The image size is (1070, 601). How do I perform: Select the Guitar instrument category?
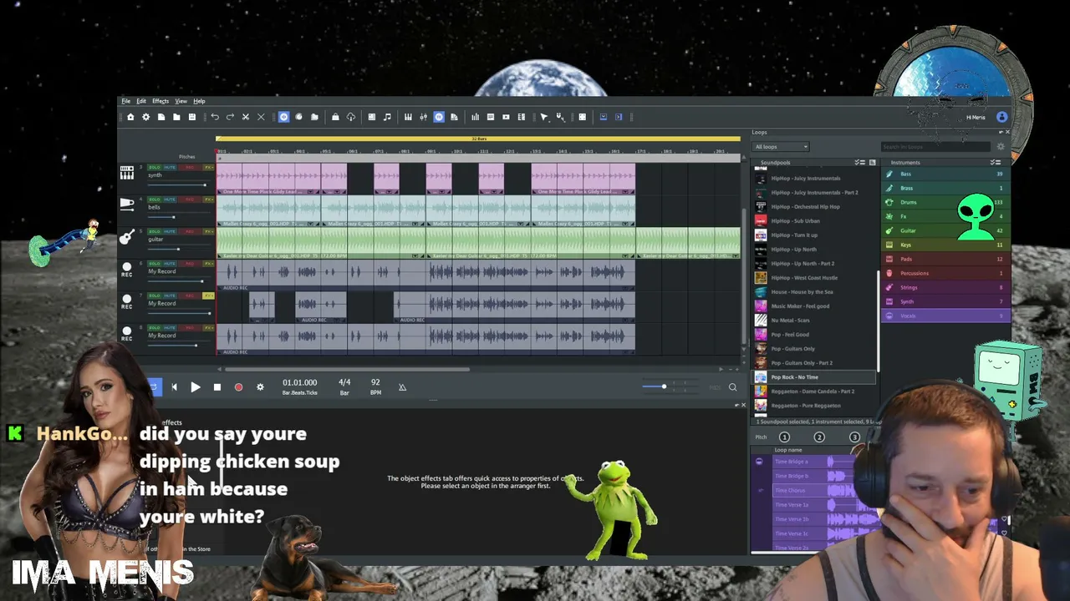pyautogui.click(x=945, y=230)
